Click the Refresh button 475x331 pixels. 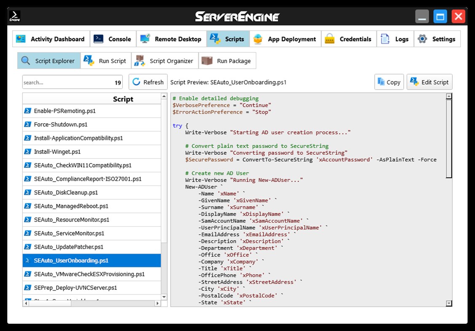pos(148,82)
